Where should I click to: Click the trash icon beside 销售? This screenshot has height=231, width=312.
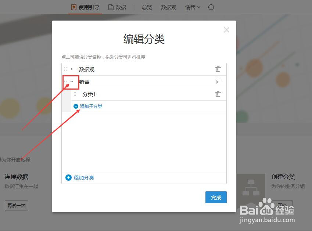pos(218,82)
